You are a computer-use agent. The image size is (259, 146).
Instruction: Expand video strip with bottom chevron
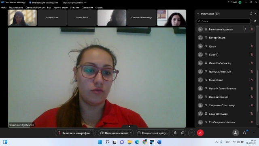pyautogui.click(x=129, y=126)
